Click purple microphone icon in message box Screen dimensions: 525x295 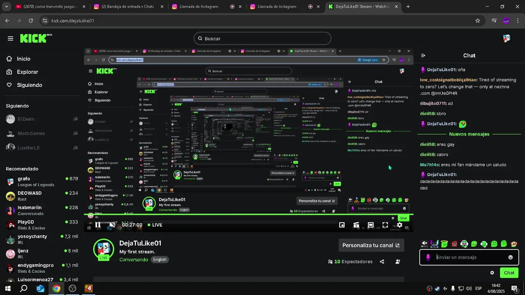point(428,257)
